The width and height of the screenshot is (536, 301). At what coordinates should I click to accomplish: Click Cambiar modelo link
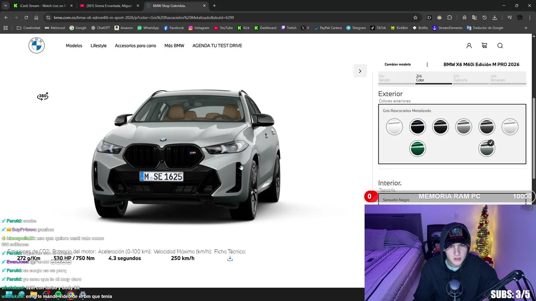click(397, 64)
